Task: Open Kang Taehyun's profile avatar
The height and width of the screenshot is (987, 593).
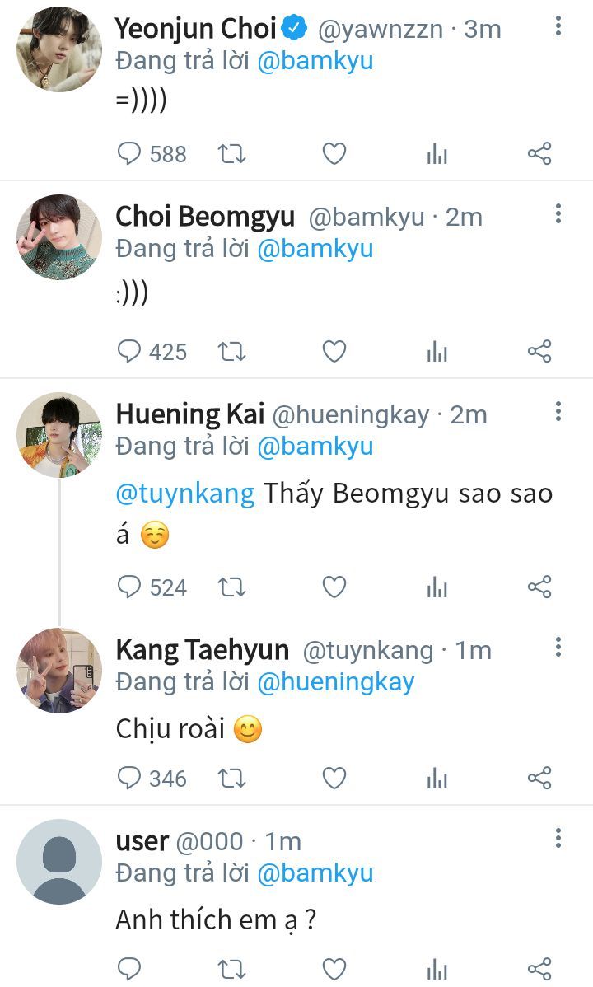Action: [59, 671]
